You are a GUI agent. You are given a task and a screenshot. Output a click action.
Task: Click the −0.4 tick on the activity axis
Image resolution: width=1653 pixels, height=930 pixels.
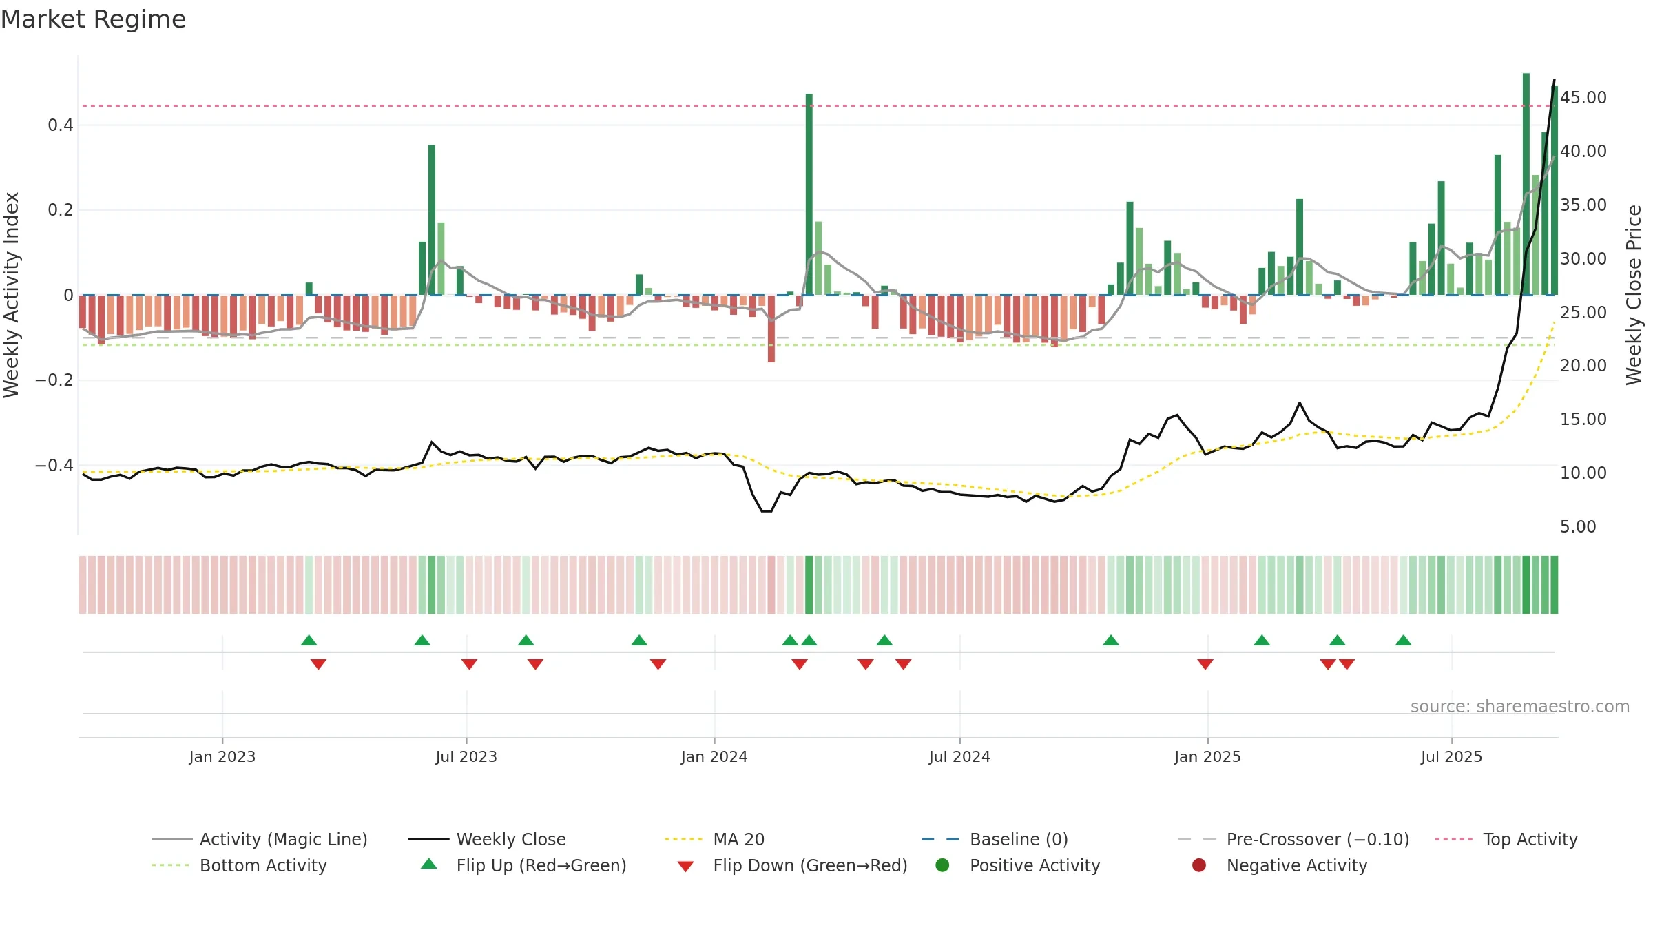point(54,466)
